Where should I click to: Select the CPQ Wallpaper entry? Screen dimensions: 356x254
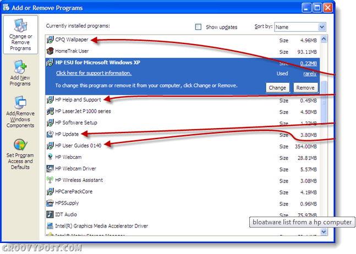[x=183, y=40]
